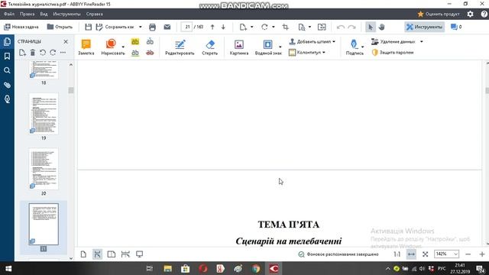Click the Save floppy disk icon
489x275 pixels.
[x=89, y=27]
